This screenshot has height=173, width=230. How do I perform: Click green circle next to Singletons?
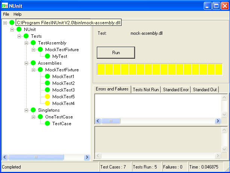click(33, 110)
